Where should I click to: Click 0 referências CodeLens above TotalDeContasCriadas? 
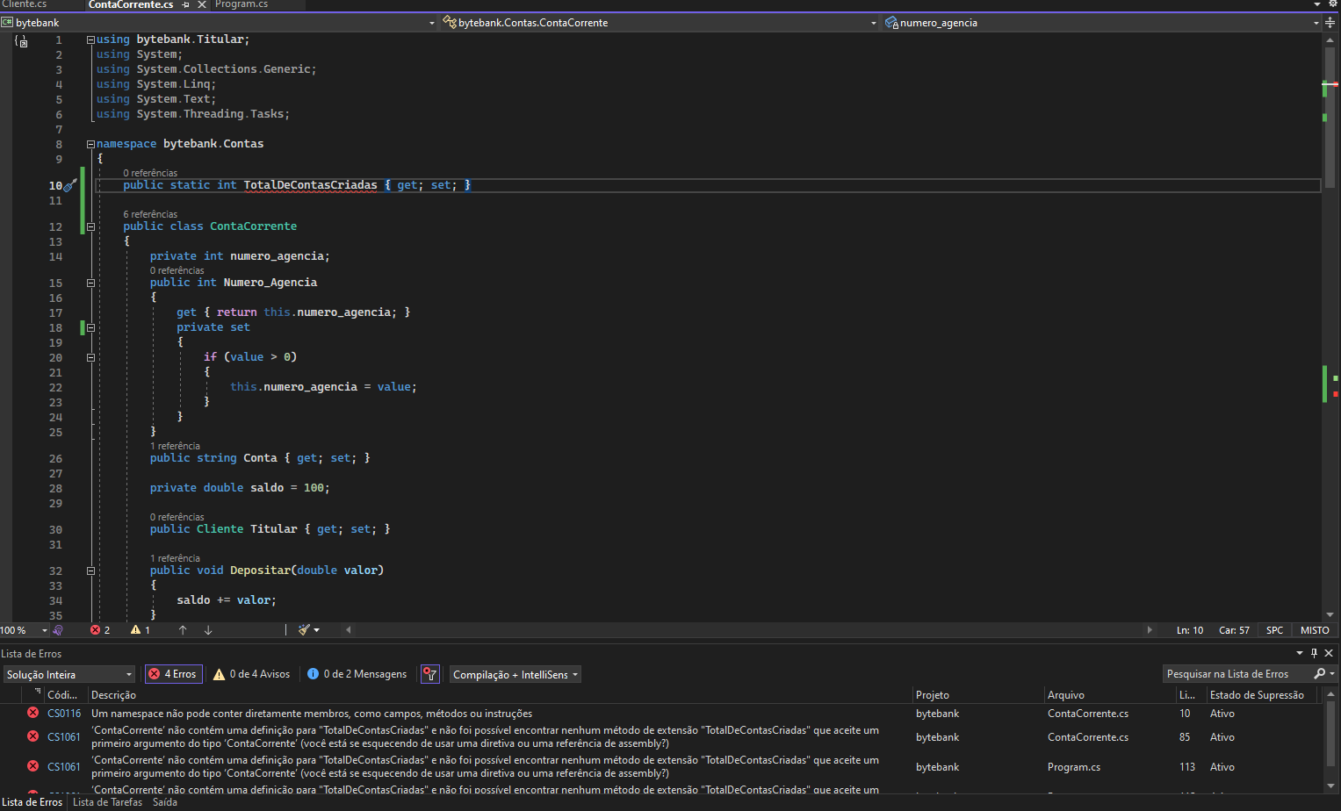[x=150, y=173]
